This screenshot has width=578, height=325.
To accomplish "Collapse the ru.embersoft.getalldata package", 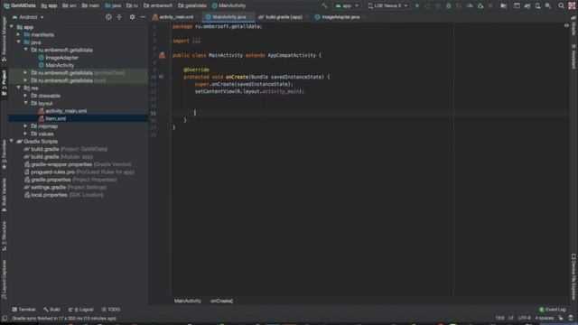I will [x=26, y=50].
